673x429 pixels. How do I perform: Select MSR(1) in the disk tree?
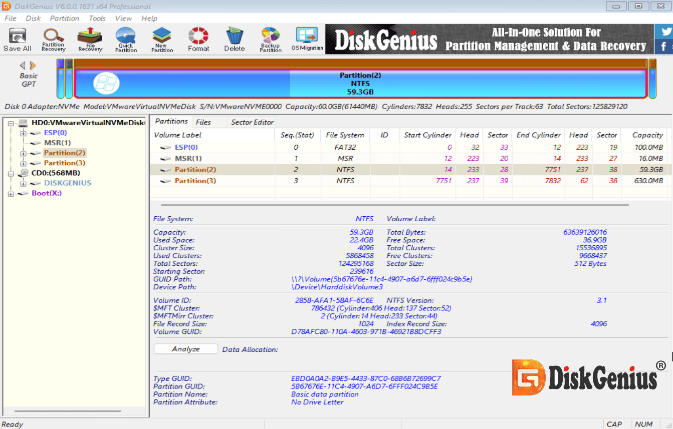pos(58,143)
